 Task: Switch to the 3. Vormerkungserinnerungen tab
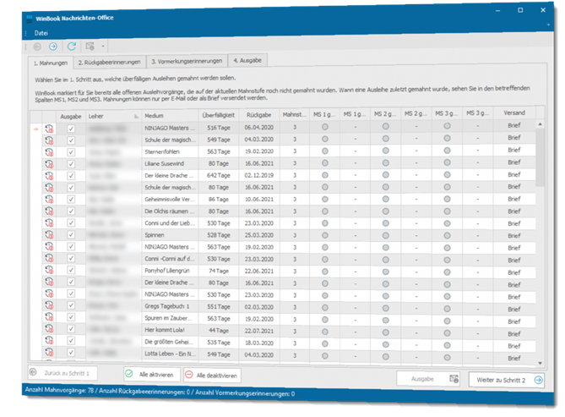click(187, 61)
